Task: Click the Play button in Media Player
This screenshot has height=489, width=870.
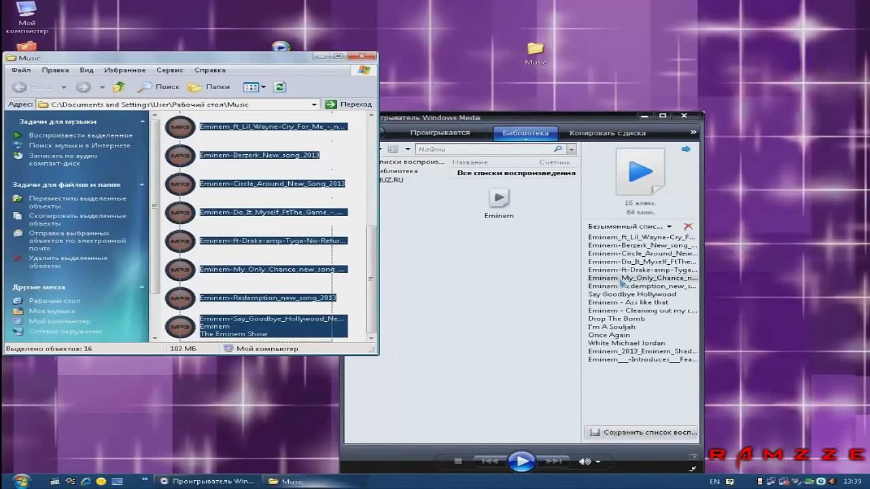Action: click(x=521, y=461)
